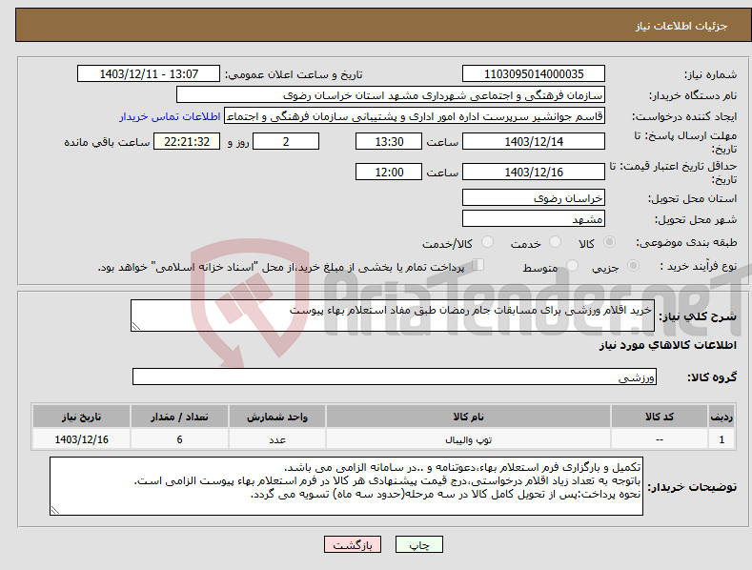Click the ردیف column header
The width and height of the screenshot is (752, 570).
[x=722, y=417]
